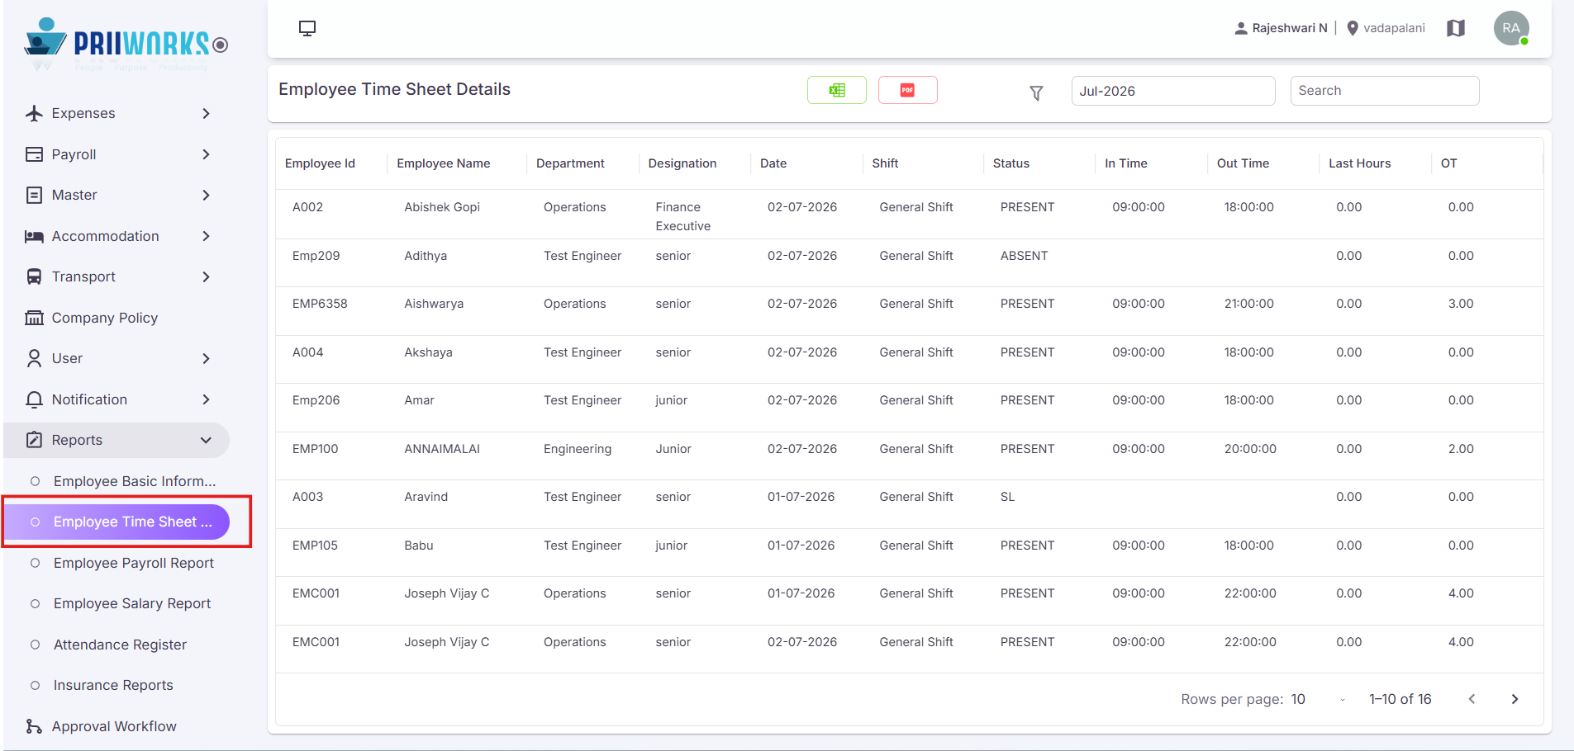The height and width of the screenshot is (751, 1574).
Task: Collapse the Reports menu chevron
Action: click(x=206, y=440)
